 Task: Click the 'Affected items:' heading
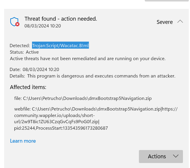[28, 87]
